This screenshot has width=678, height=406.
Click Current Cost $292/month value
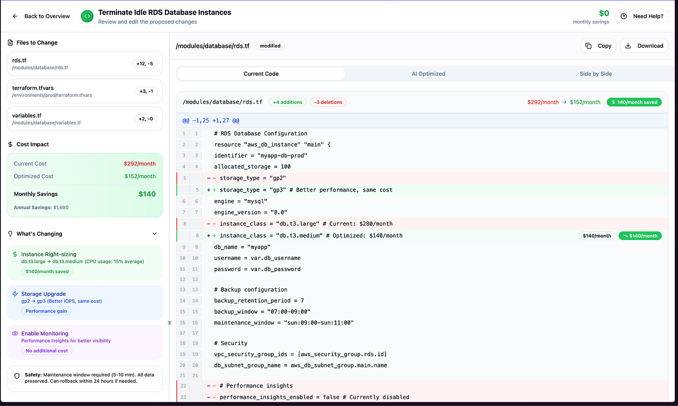(140, 164)
